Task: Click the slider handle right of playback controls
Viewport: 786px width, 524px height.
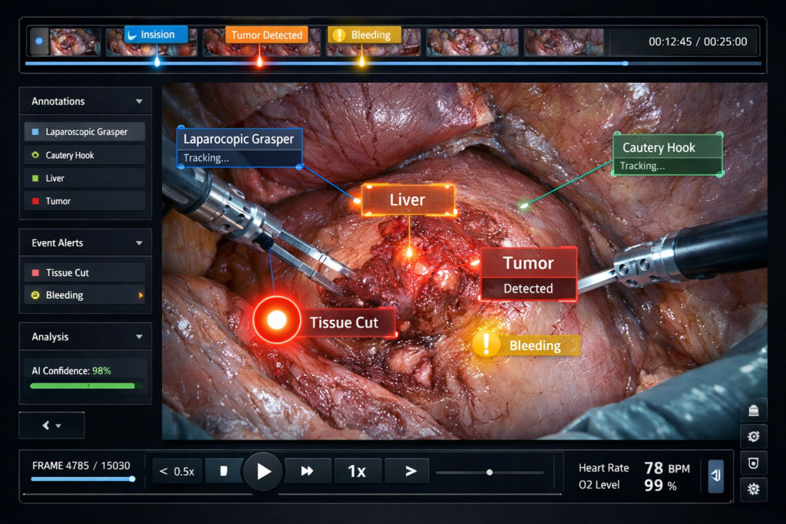Action: [489, 472]
